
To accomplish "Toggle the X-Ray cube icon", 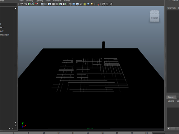I will point(103,4).
